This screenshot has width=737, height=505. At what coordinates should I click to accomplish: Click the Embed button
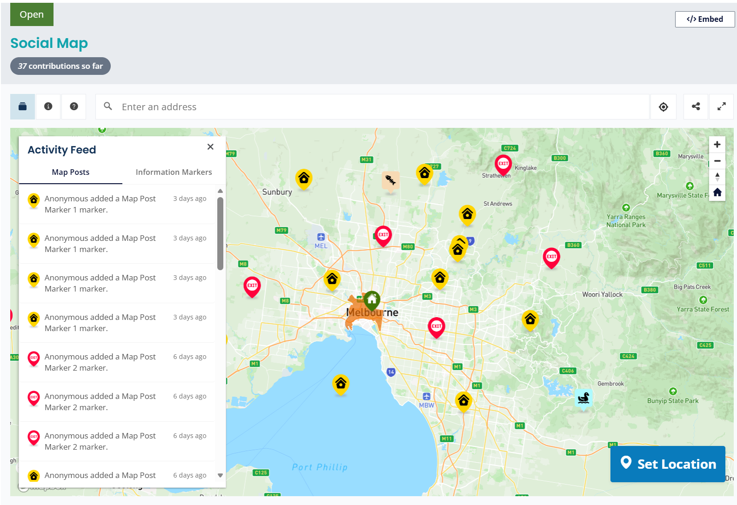coord(704,19)
